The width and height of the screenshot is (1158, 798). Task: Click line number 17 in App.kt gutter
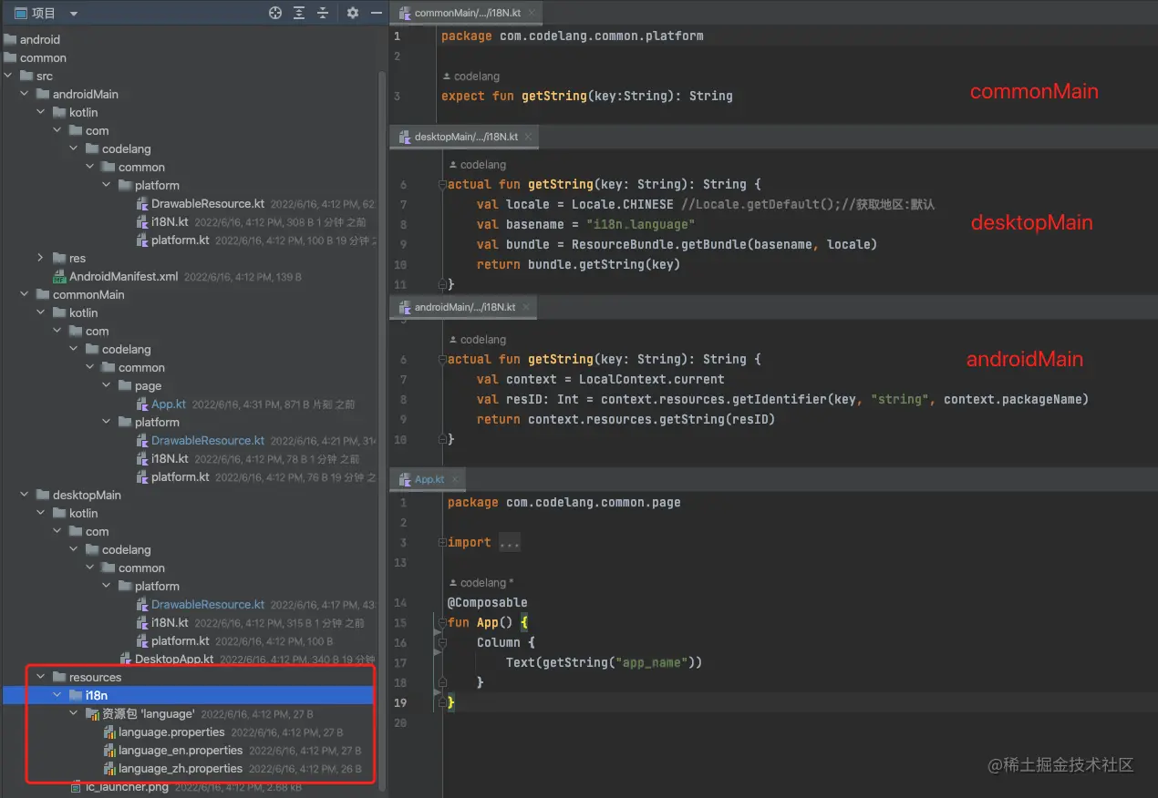[x=401, y=662]
